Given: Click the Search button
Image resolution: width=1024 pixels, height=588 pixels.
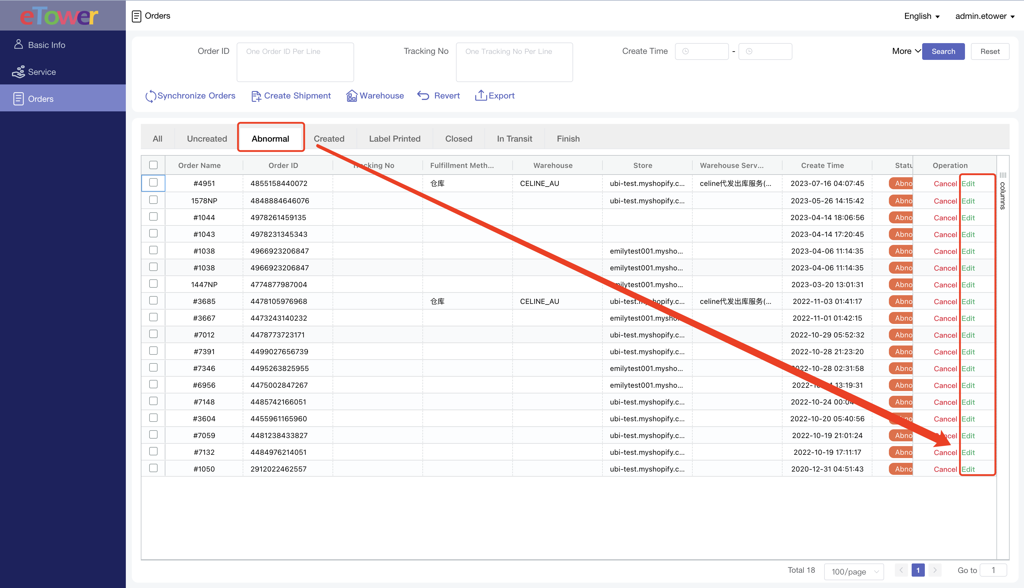Looking at the screenshot, I should (943, 51).
